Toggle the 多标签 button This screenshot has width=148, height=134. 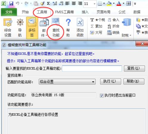tap(32, 28)
